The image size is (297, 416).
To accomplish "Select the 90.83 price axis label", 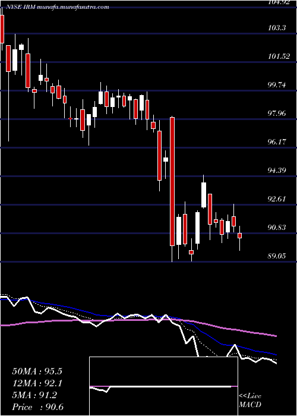I will pos(277,228).
